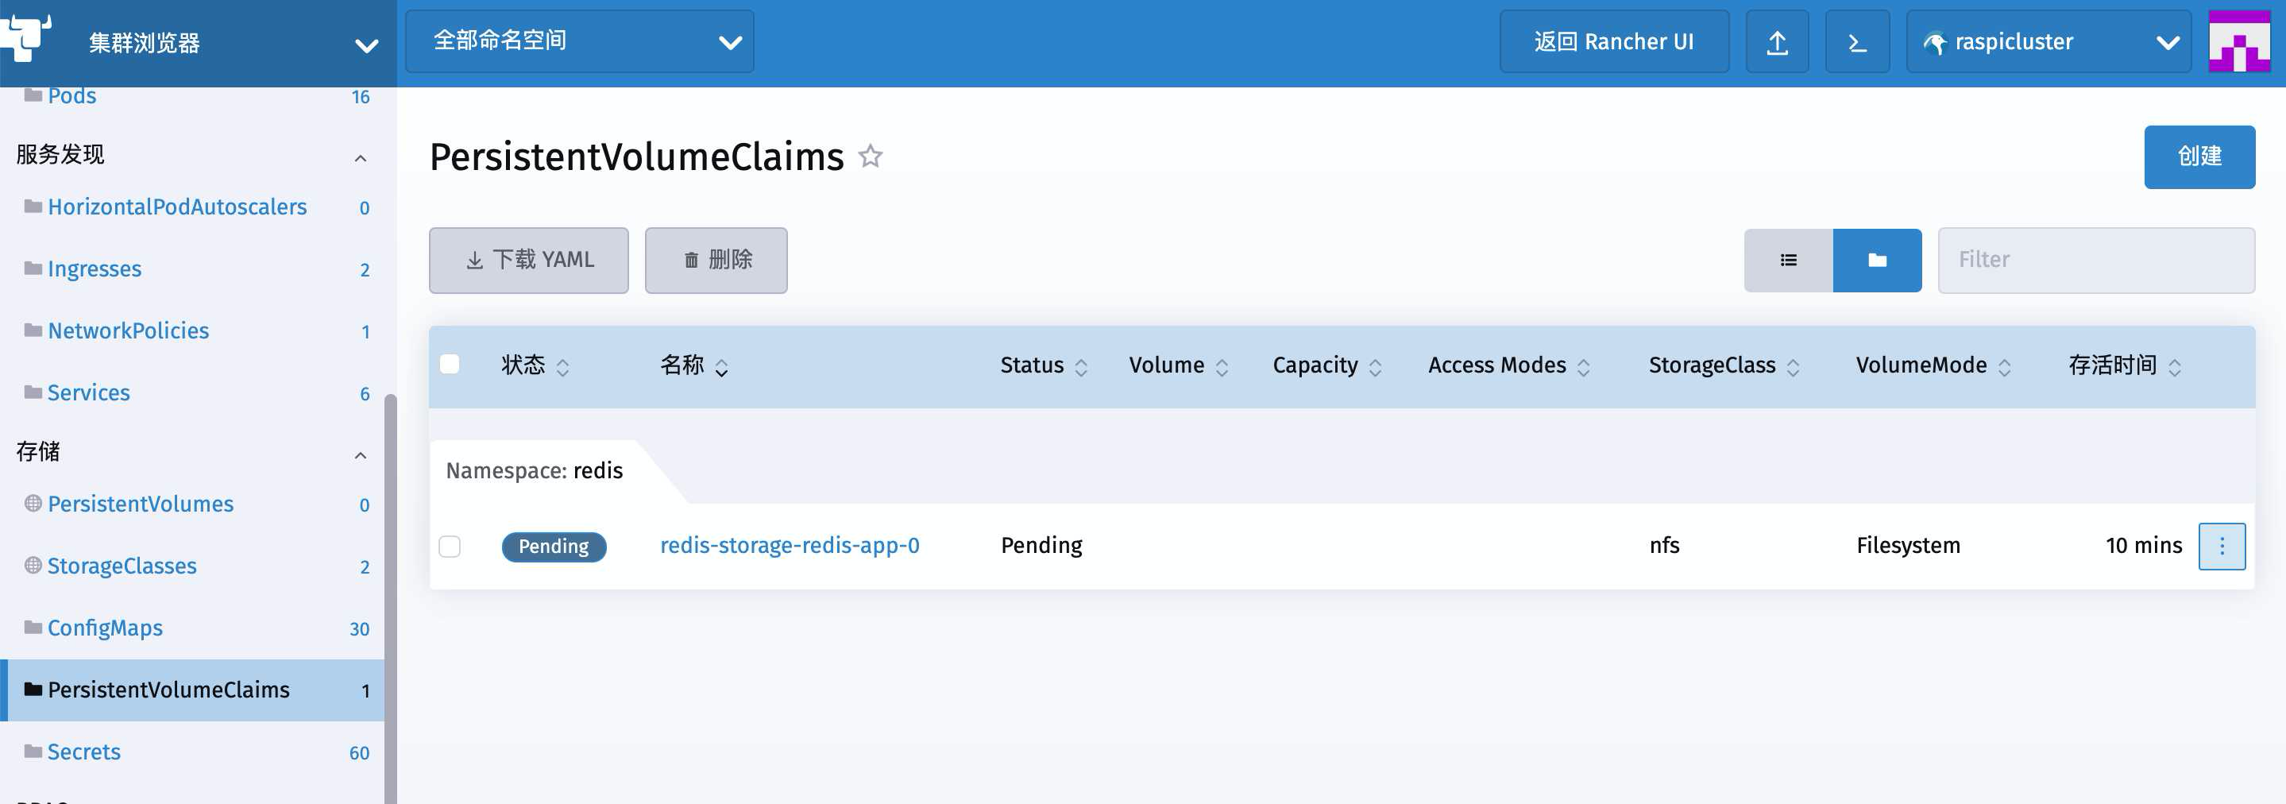Open the 集群浏览器 product dropdown

point(198,43)
